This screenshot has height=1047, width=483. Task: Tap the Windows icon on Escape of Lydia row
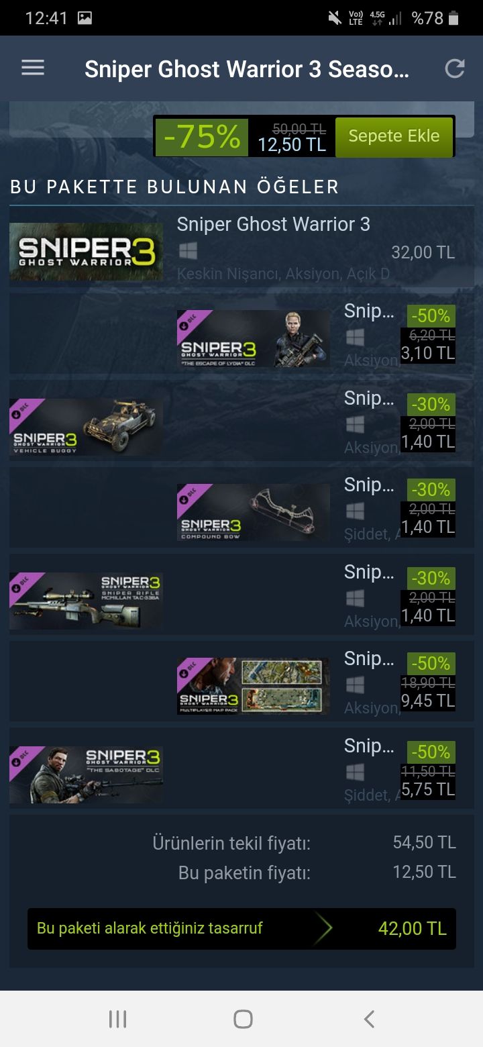click(355, 337)
